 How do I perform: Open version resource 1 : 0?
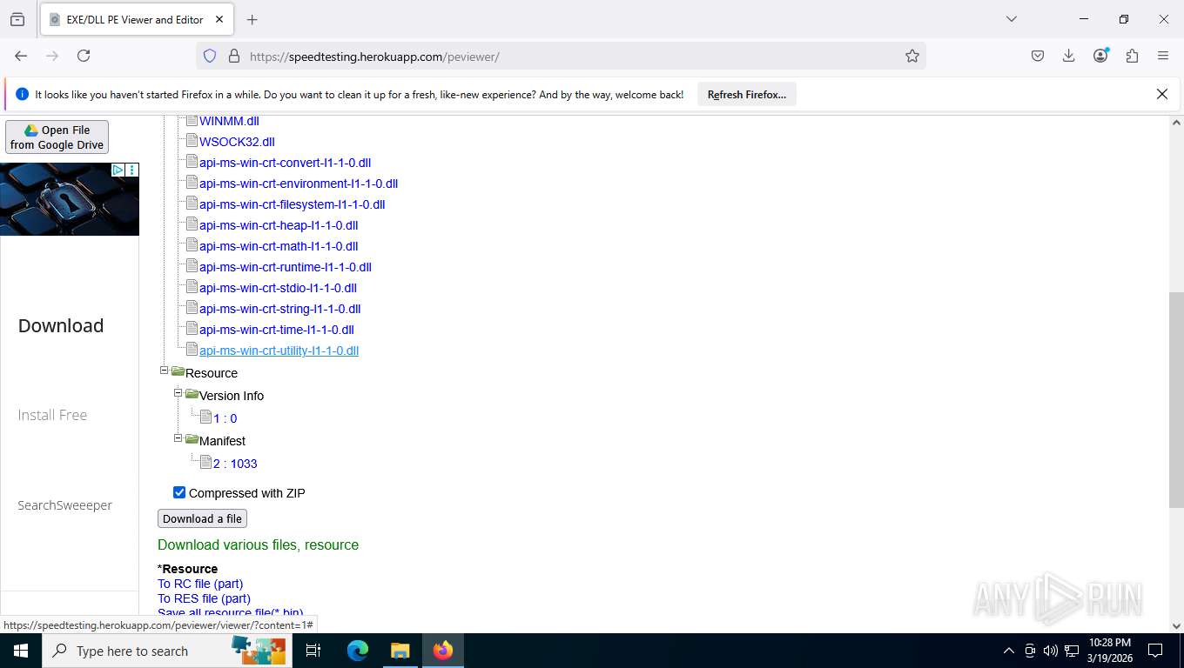coord(225,418)
